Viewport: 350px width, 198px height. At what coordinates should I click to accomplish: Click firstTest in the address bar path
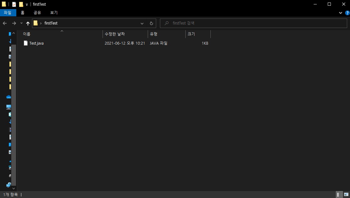click(x=51, y=23)
